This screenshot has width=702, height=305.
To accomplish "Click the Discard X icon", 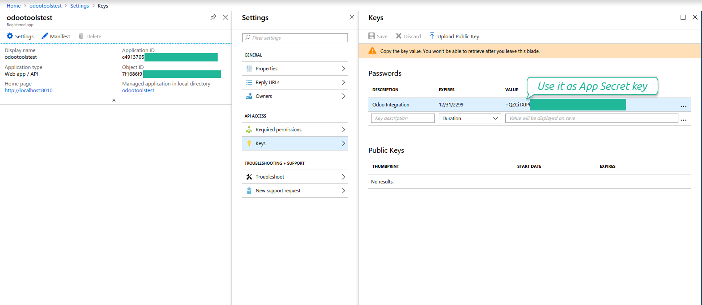I will coord(399,36).
